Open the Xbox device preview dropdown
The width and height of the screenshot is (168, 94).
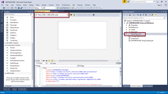[x=51, y=15]
